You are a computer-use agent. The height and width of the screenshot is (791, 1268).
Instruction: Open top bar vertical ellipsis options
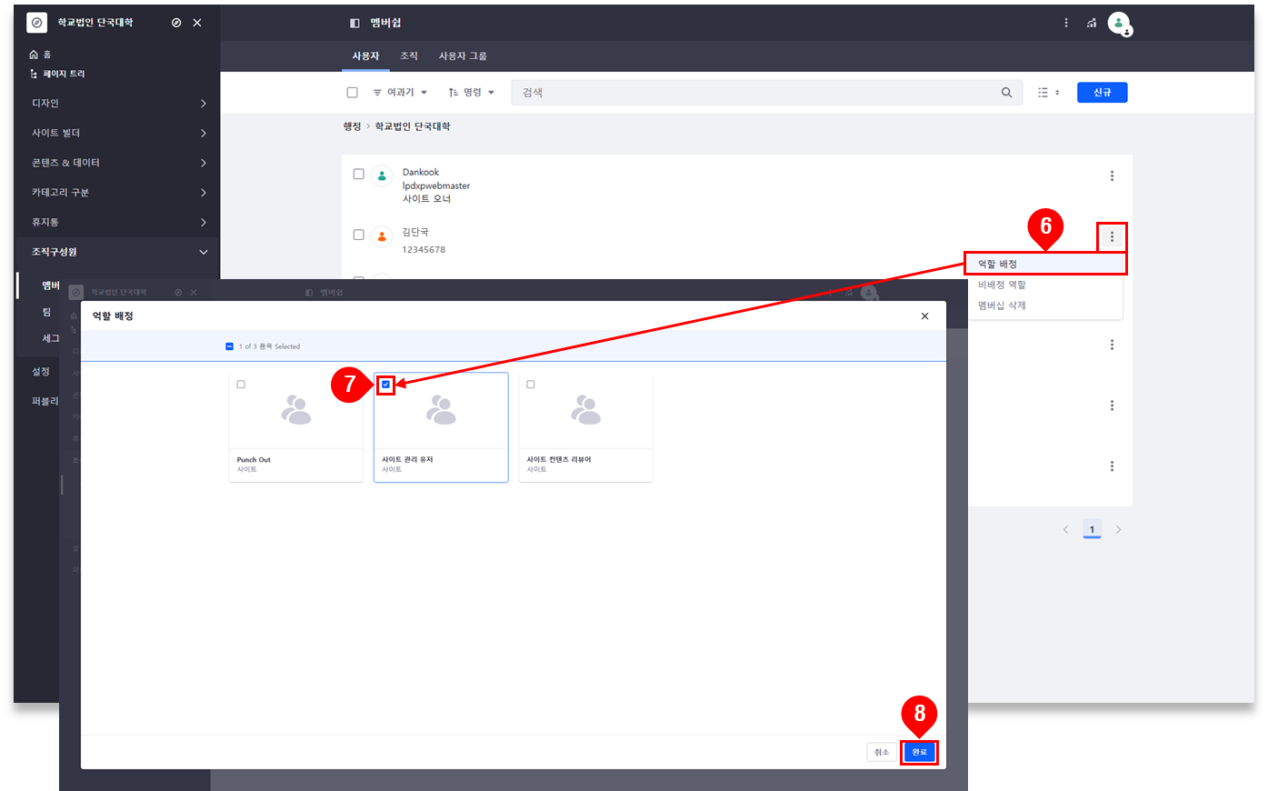(x=1066, y=23)
